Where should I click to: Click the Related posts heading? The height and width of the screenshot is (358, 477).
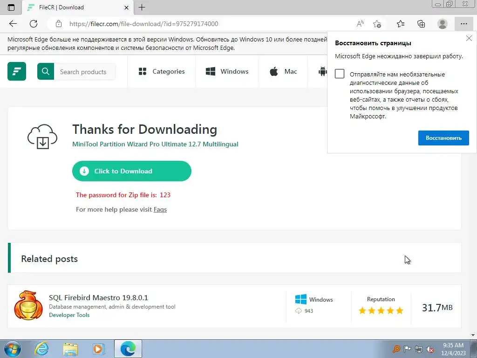49,259
